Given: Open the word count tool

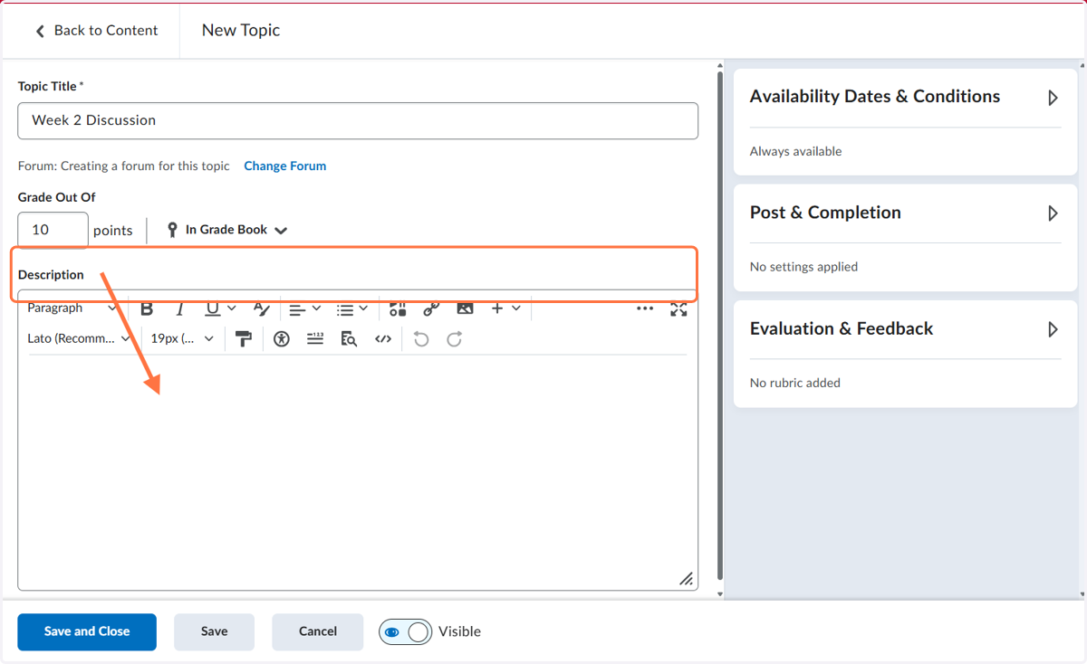Looking at the screenshot, I should click(x=315, y=338).
